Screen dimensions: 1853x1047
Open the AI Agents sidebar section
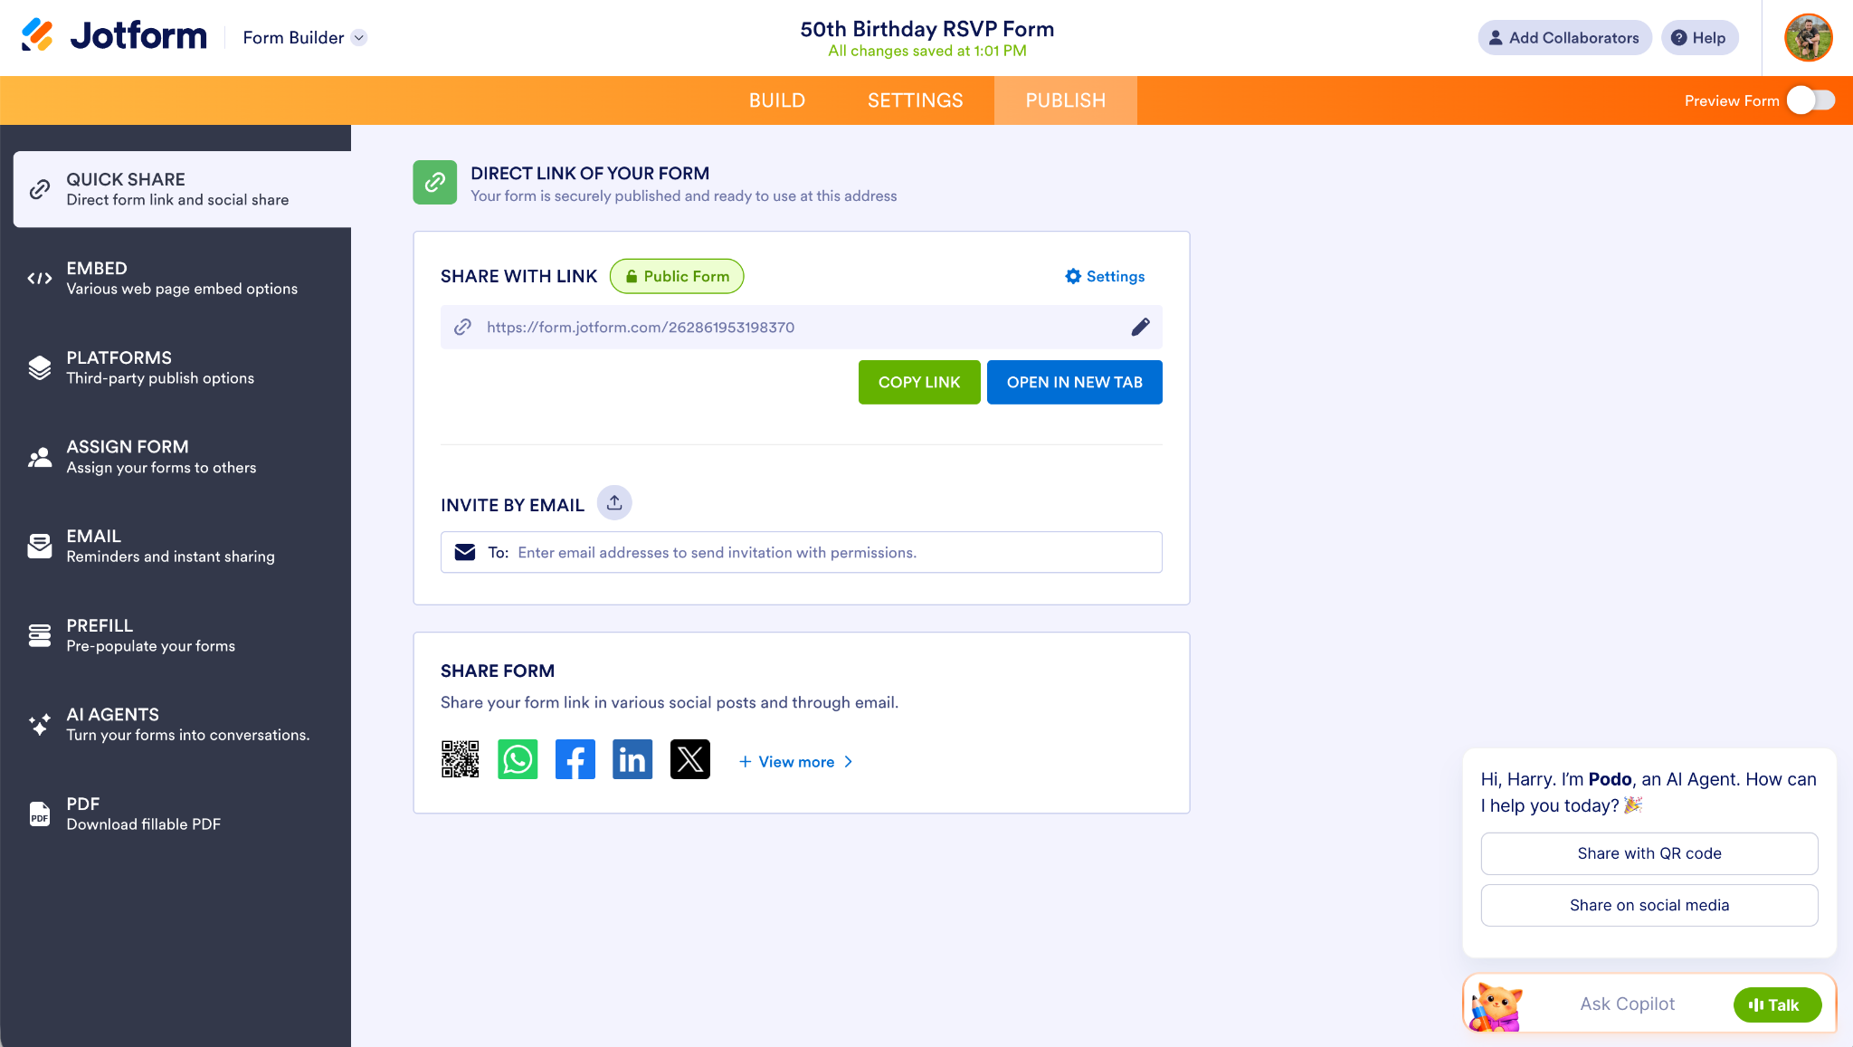(x=182, y=724)
